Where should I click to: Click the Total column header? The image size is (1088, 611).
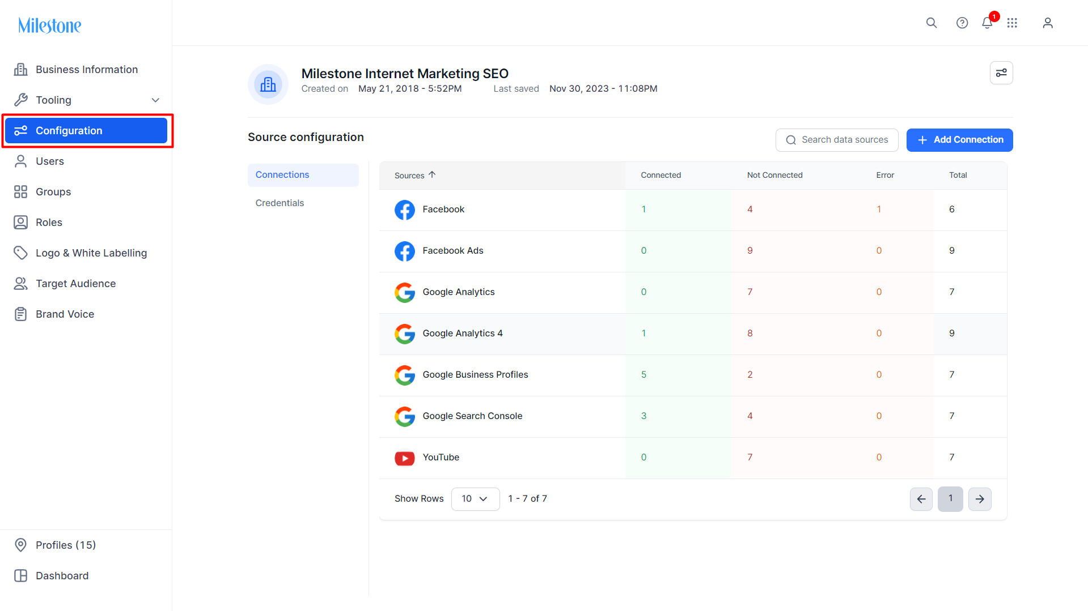(958, 176)
